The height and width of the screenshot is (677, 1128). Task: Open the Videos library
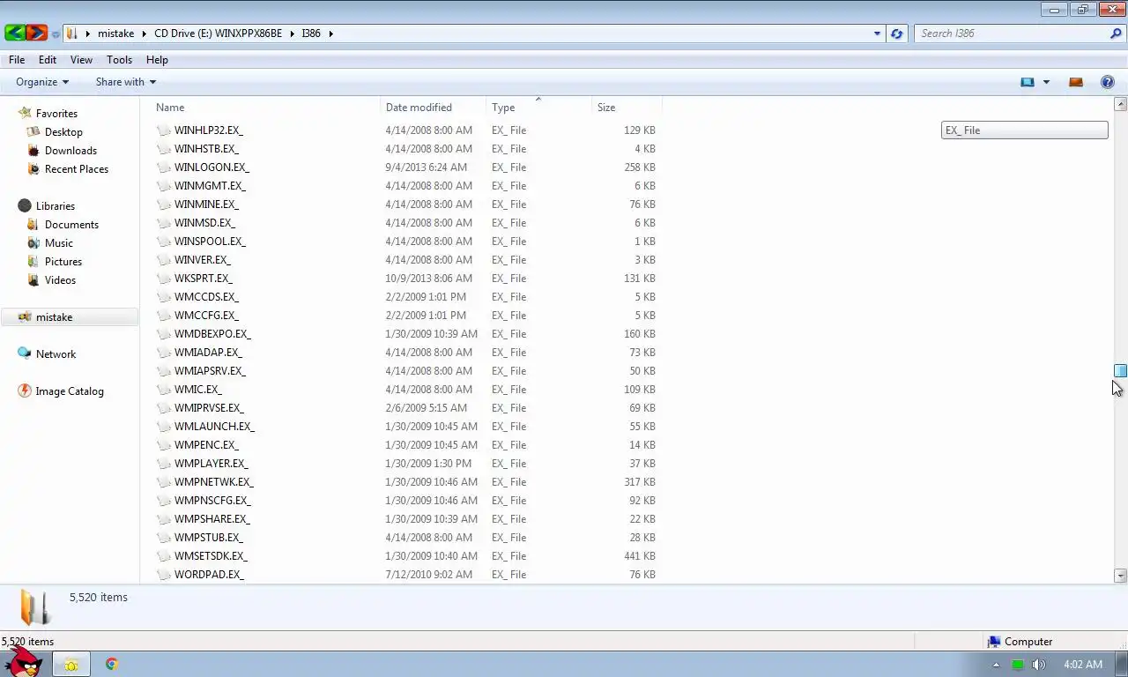pyautogui.click(x=60, y=280)
